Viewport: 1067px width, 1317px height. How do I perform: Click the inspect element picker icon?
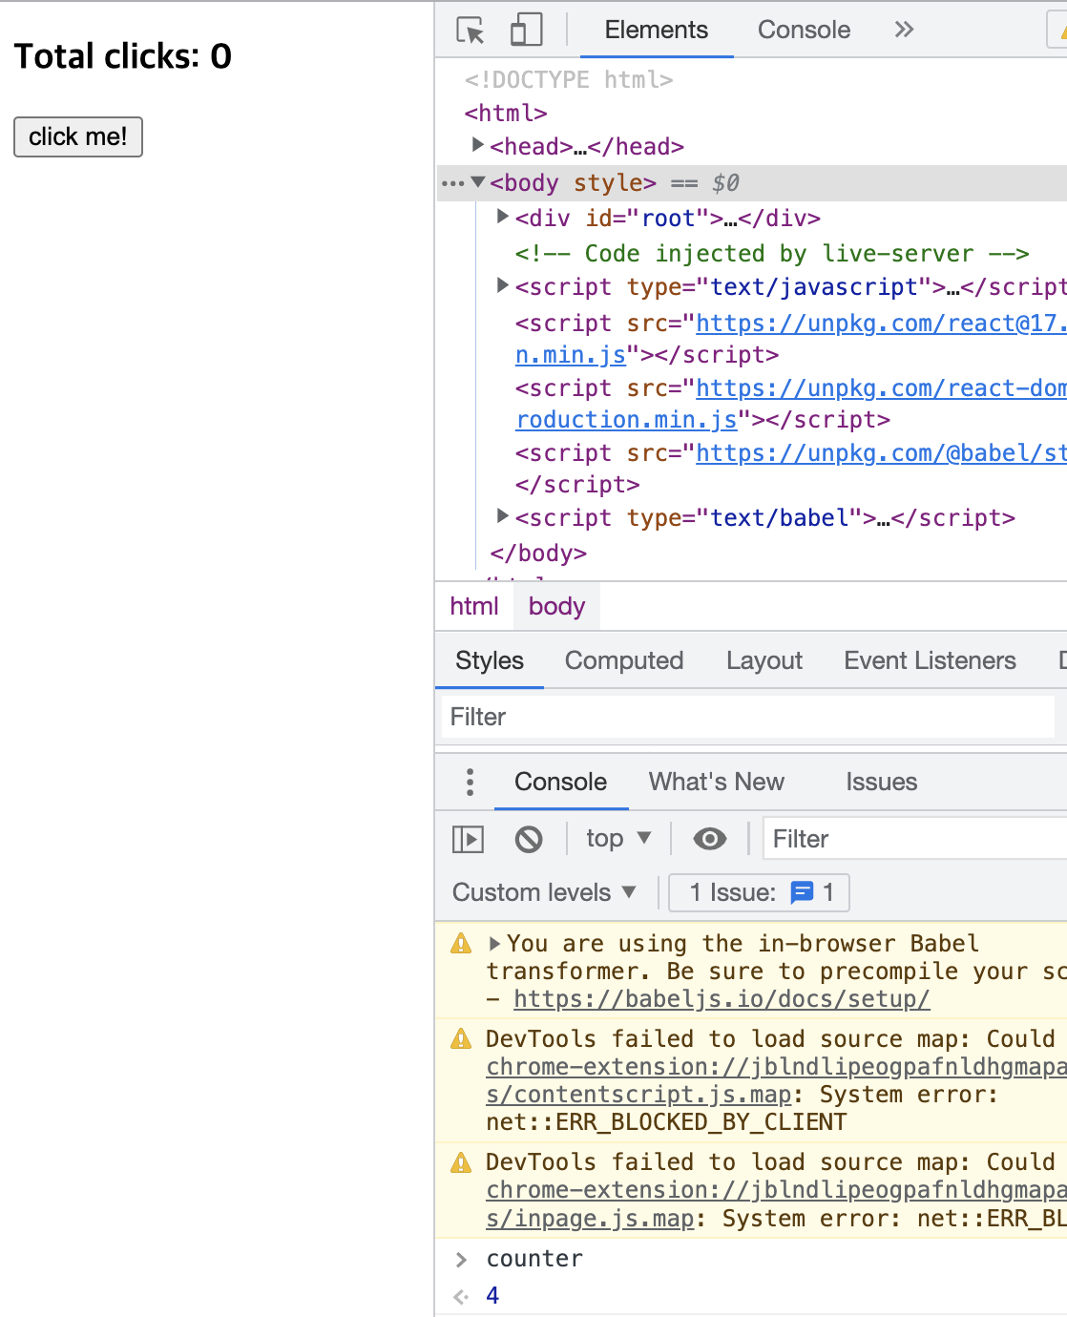(471, 30)
